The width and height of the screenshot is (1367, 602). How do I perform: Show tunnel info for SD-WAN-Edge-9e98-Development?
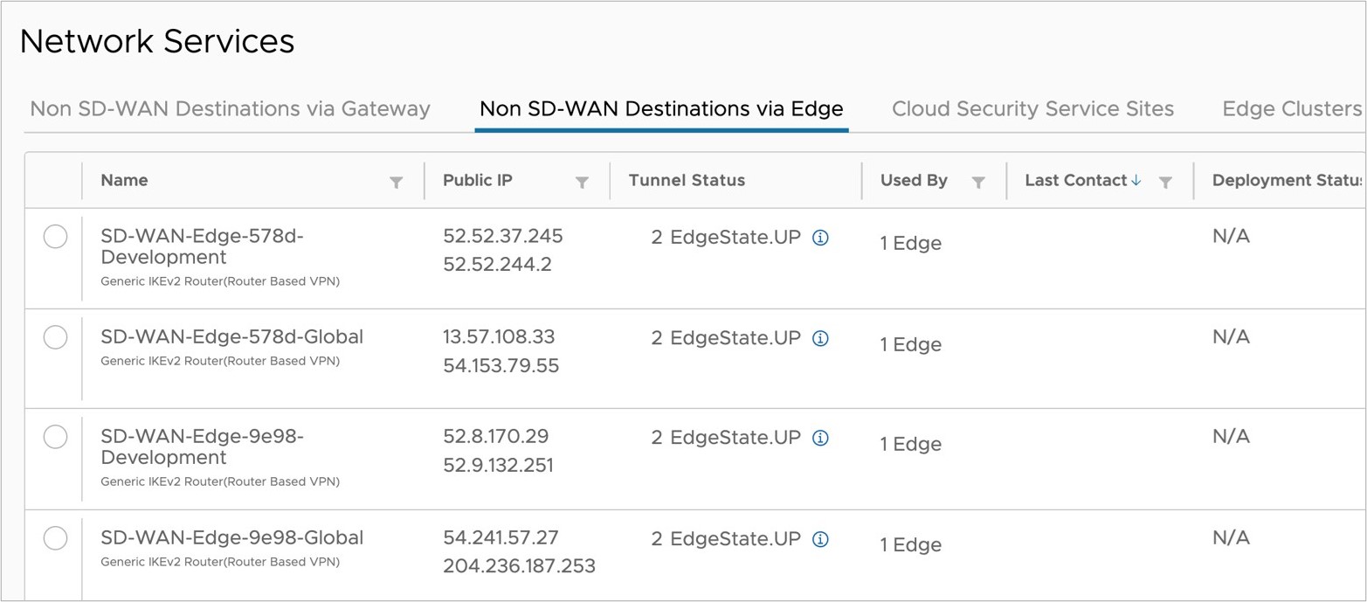(819, 437)
